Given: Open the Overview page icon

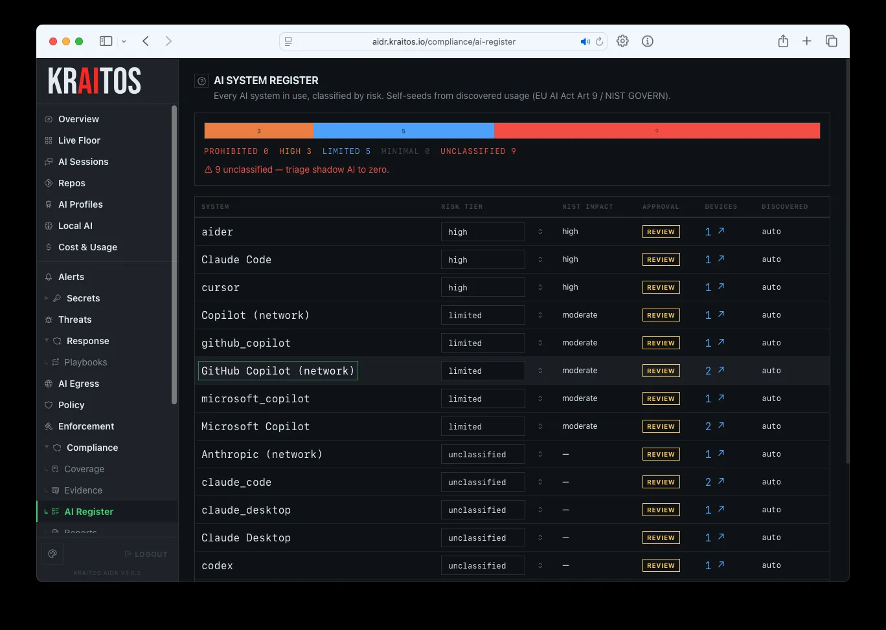Looking at the screenshot, I should 49,119.
